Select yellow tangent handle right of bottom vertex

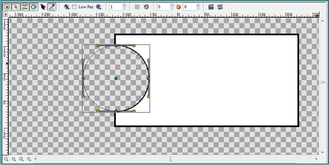(x=134, y=111)
